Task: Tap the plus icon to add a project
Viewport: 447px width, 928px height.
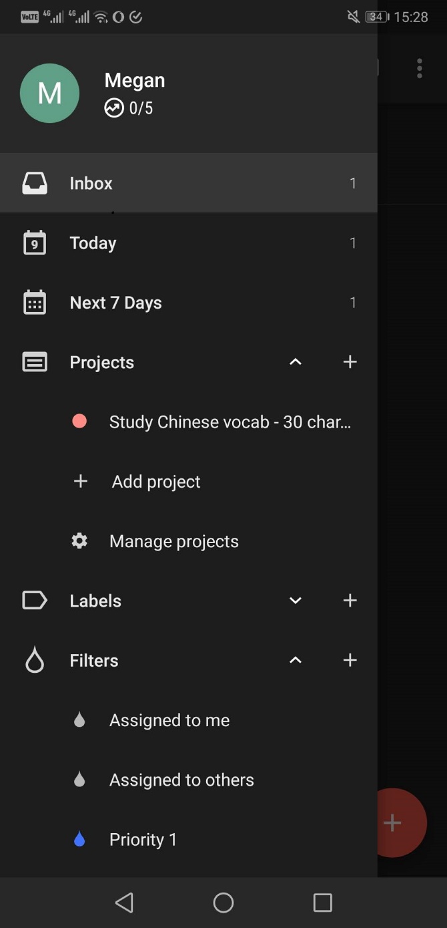Action: 350,362
